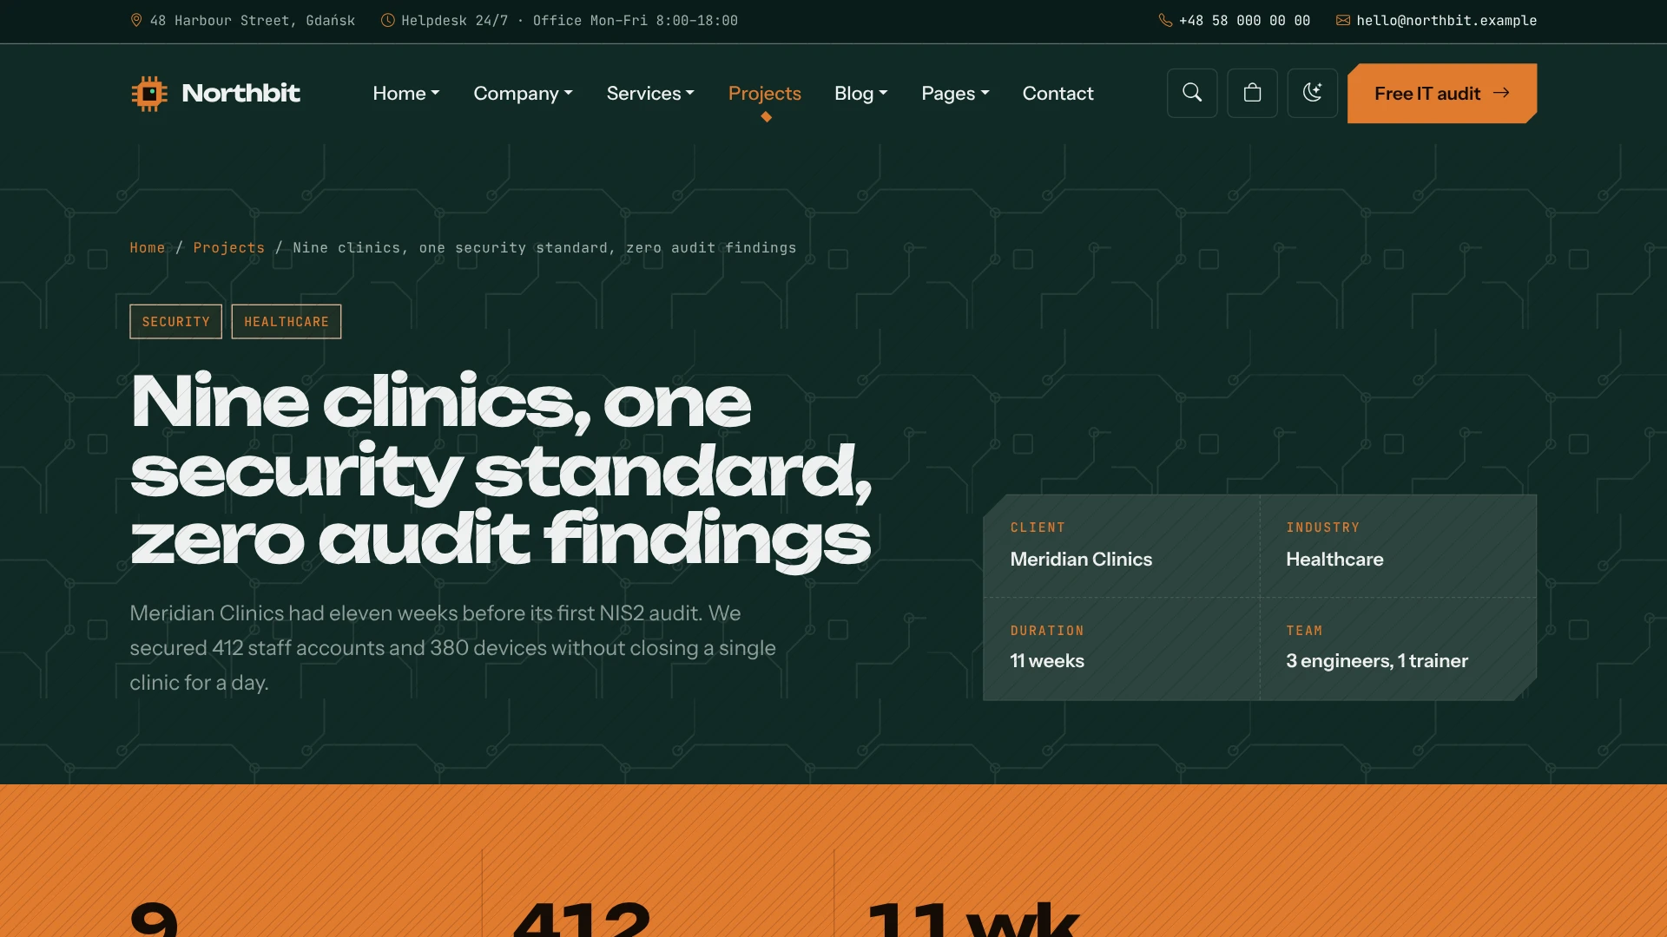Click the Helpdesk 24/7 office hours text
Screen dimensions: 1667x937
(x=569, y=20)
